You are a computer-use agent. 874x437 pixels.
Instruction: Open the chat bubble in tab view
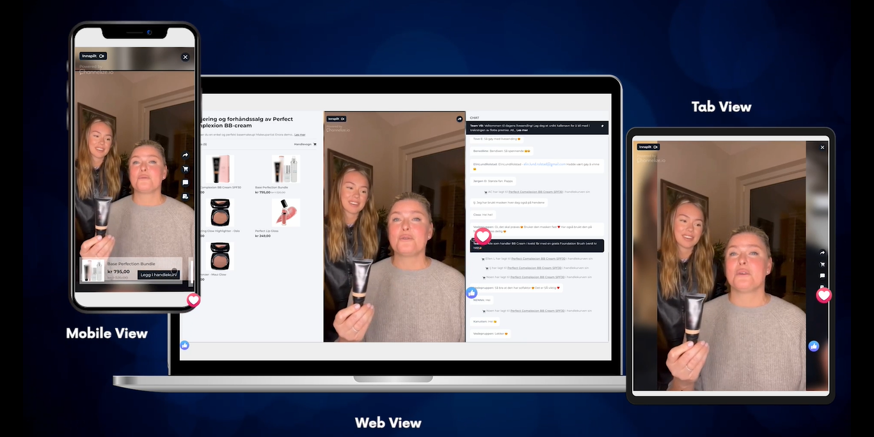822,276
